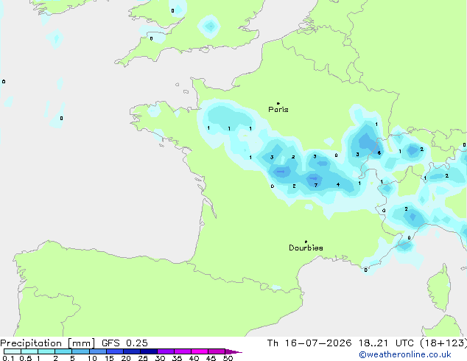Click the 'Th 16-07-2026' date text

pos(309,343)
